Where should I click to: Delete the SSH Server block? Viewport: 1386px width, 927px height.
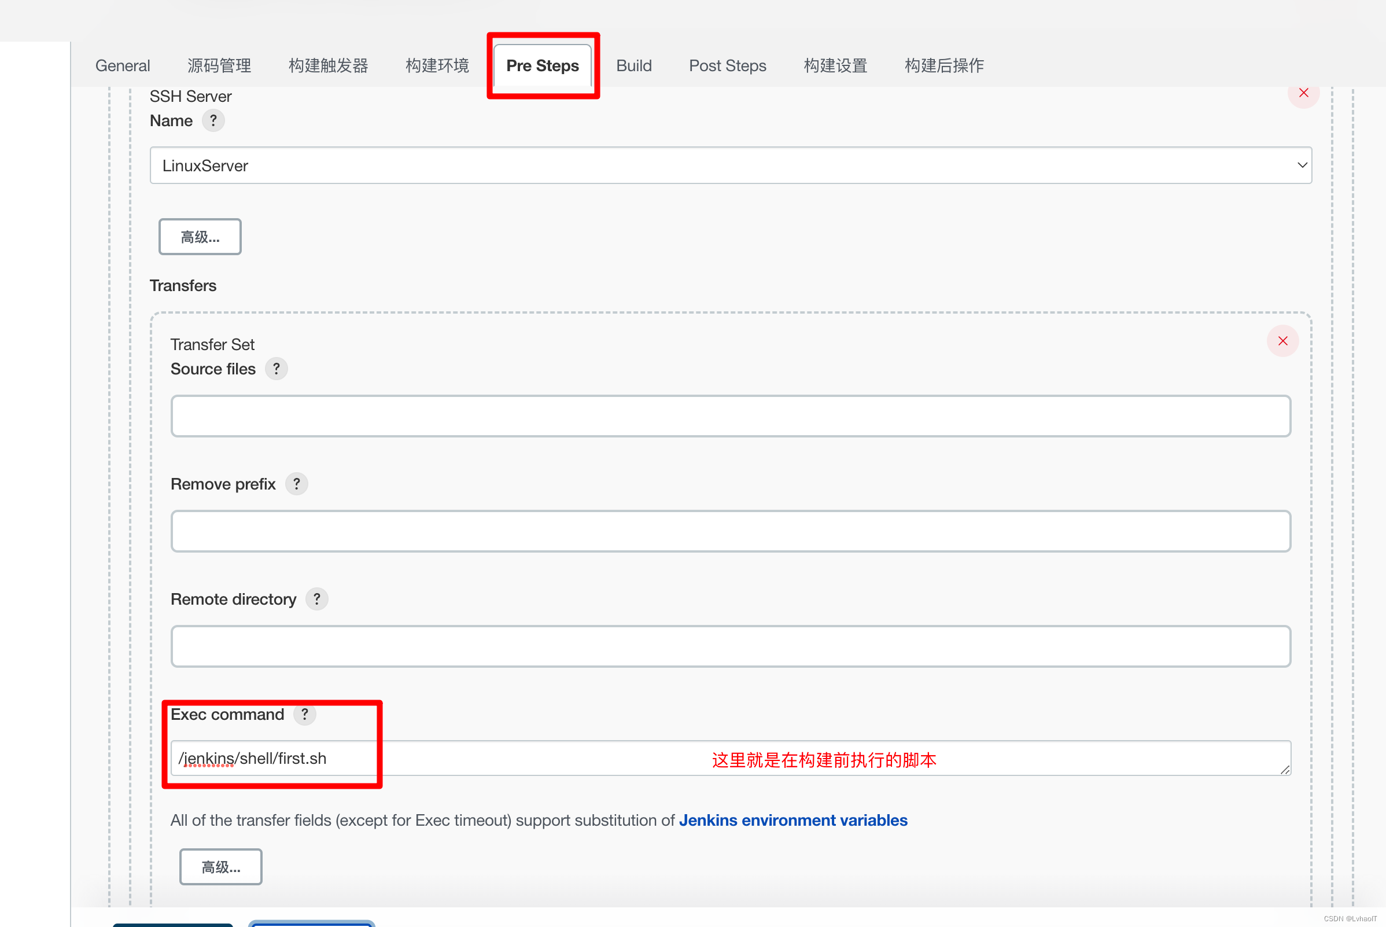coord(1303,93)
